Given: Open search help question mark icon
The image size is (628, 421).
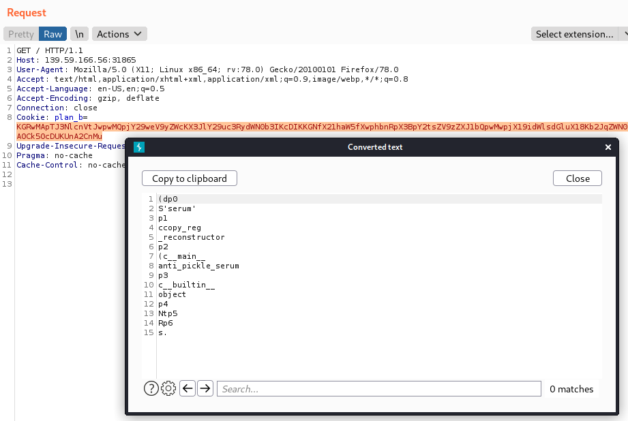Looking at the screenshot, I should pyautogui.click(x=151, y=388).
